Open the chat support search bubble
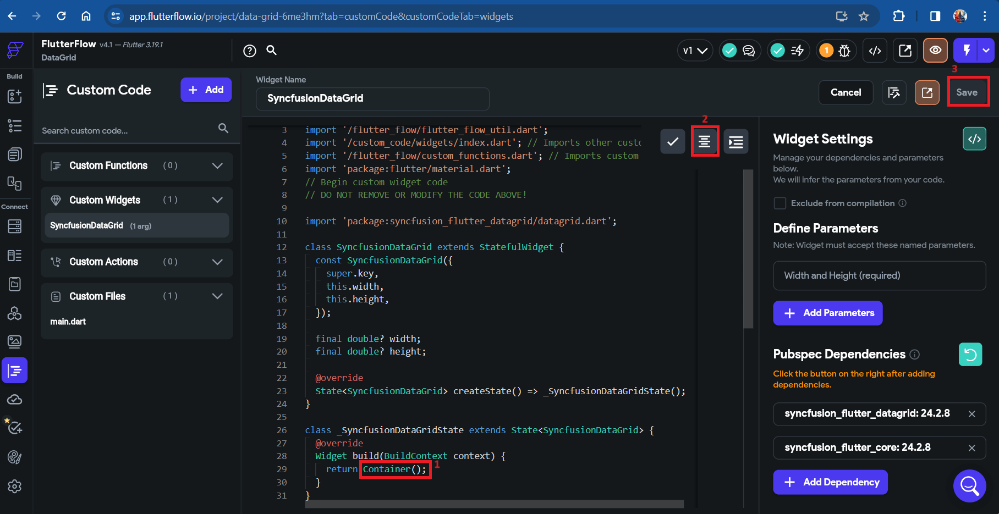Image resolution: width=999 pixels, height=514 pixels. click(969, 486)
